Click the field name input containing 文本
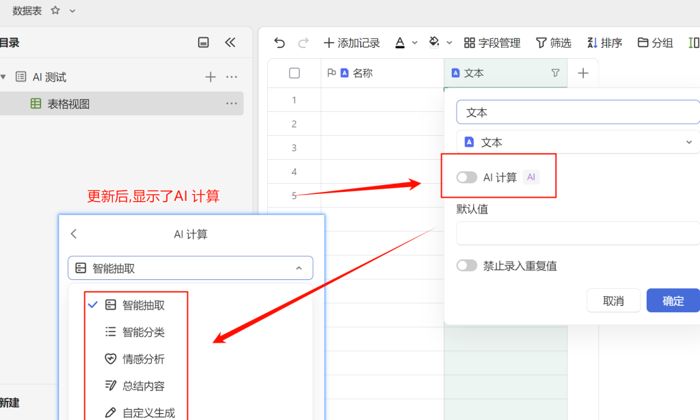This screenshot has height=420, width=700. (578, 113)
